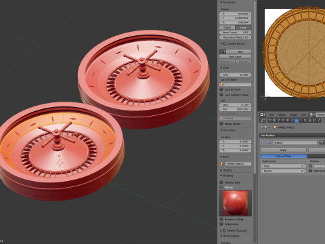The height and width of the screenshot is (244, 325).
Task: Open the Object Data properties tab icon
Action: (301, 121)
